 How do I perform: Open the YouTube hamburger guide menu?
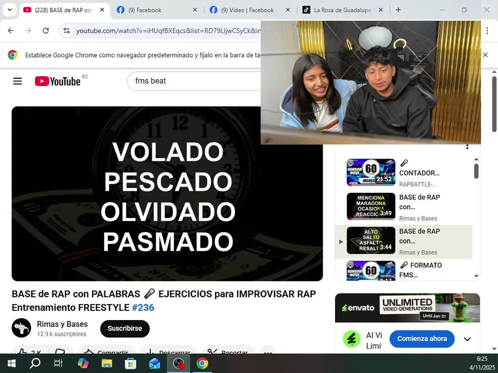[18, 81]
